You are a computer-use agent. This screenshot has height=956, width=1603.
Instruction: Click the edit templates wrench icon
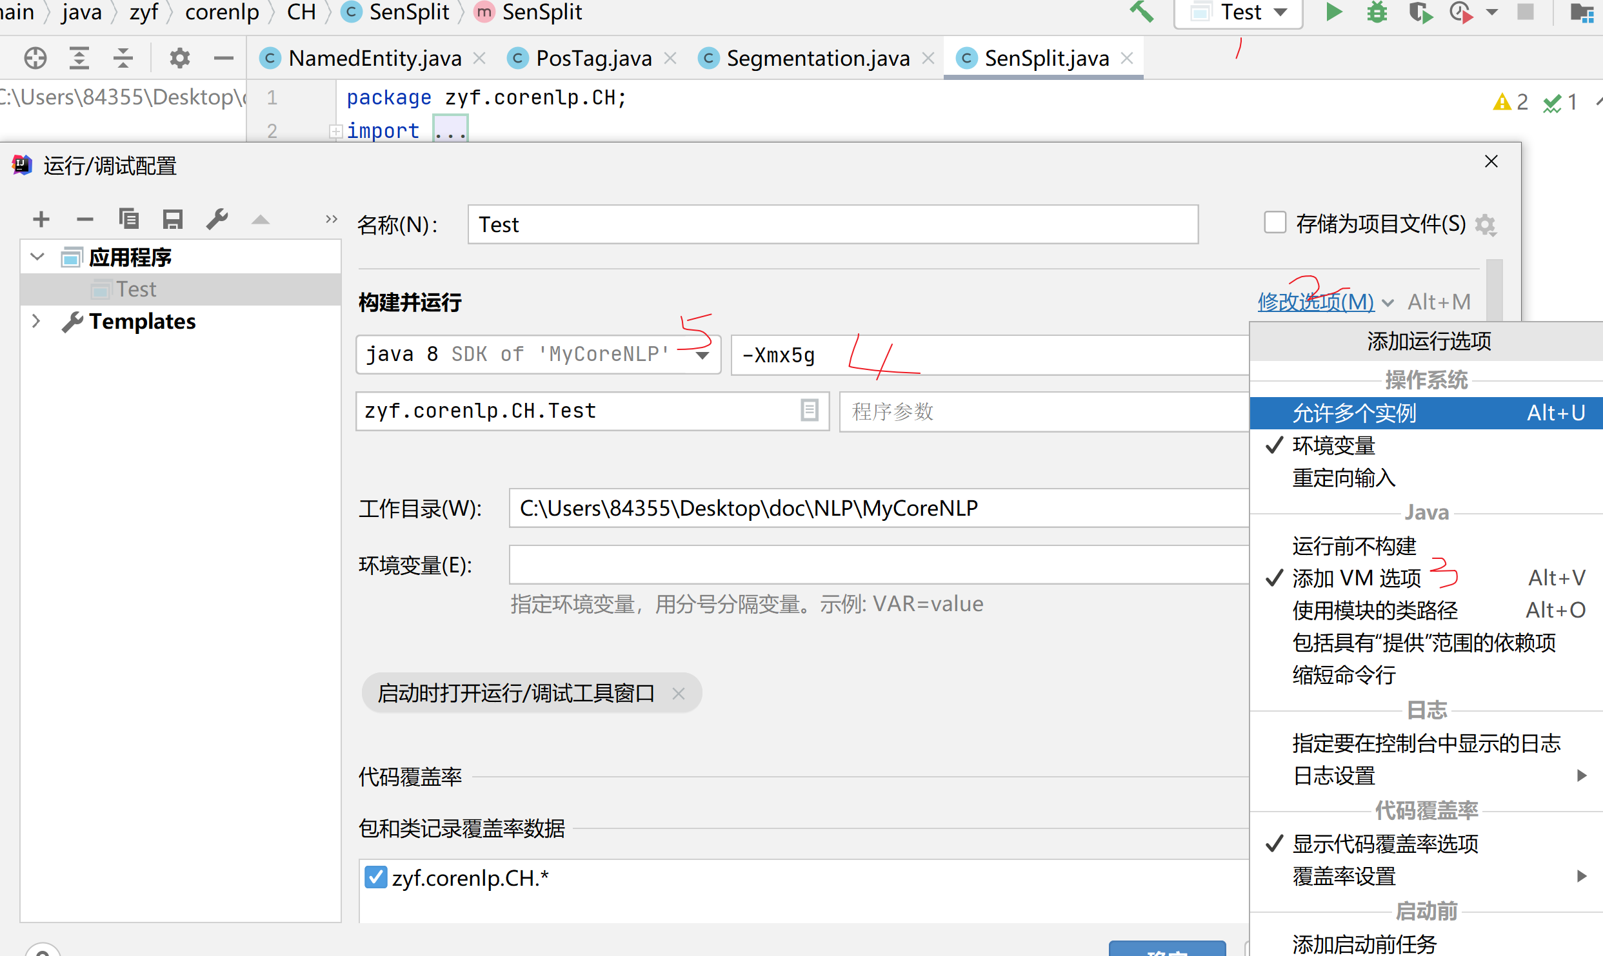(217, 219)
